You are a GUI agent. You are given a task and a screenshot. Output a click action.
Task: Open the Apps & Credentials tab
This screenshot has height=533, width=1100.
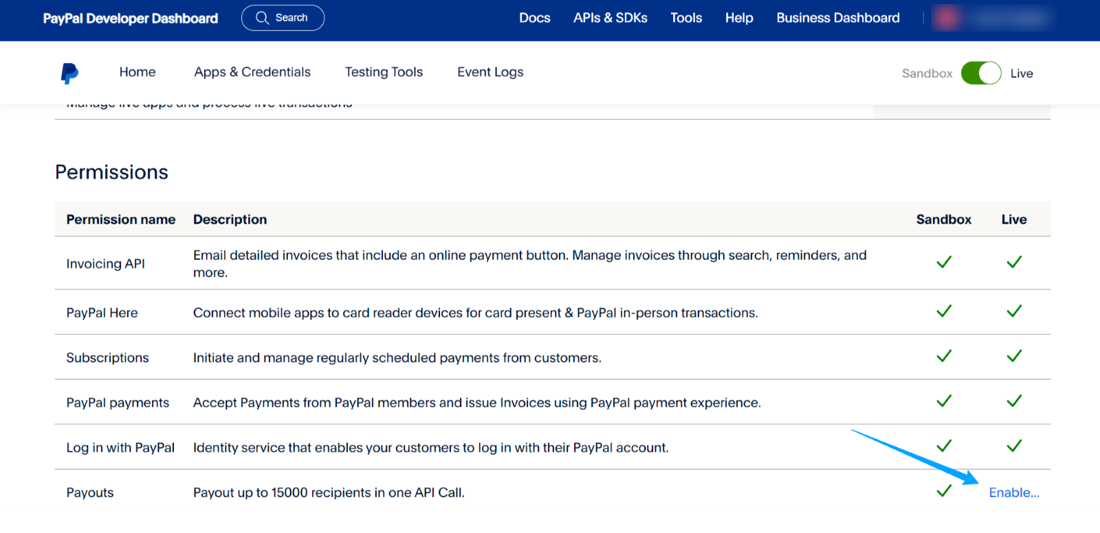pos(252,72)
